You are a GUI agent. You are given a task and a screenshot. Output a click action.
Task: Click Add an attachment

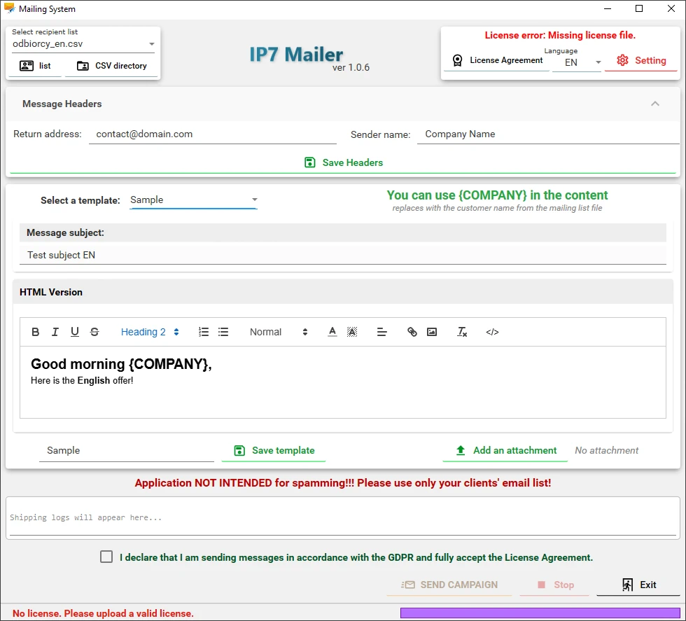505,450
